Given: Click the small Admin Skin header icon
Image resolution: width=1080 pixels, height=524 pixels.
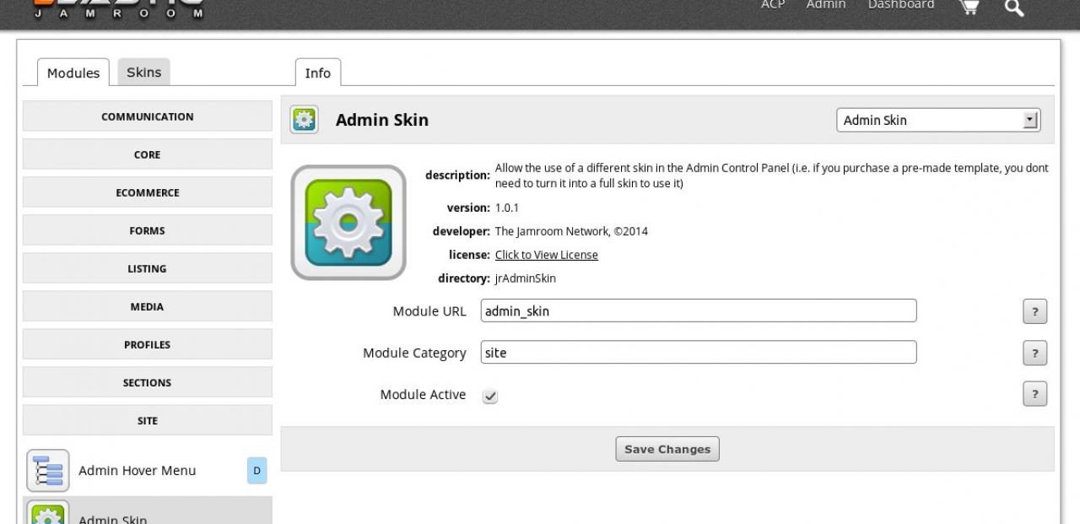Looking at the screenshot, I should (x=304, y=120).
